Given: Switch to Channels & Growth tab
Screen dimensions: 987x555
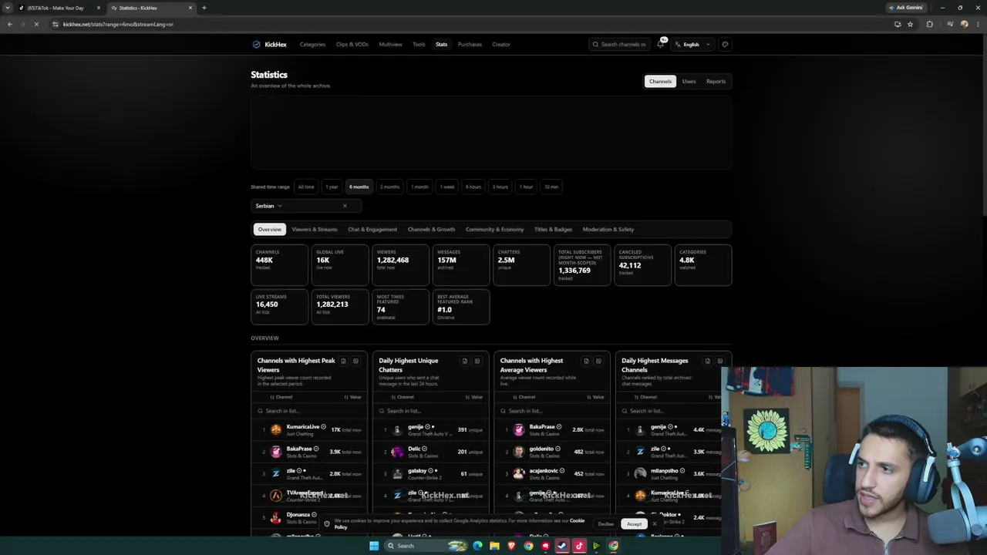Looking at the screenshot, I should point(431,229).
